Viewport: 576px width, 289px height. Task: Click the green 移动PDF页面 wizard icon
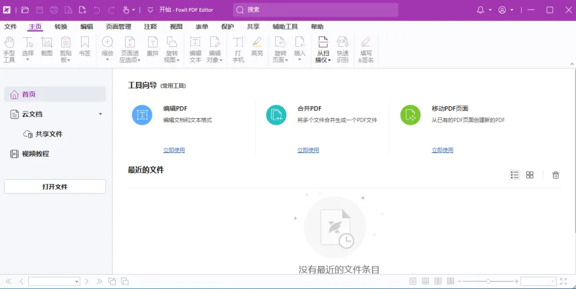[410, 115]
